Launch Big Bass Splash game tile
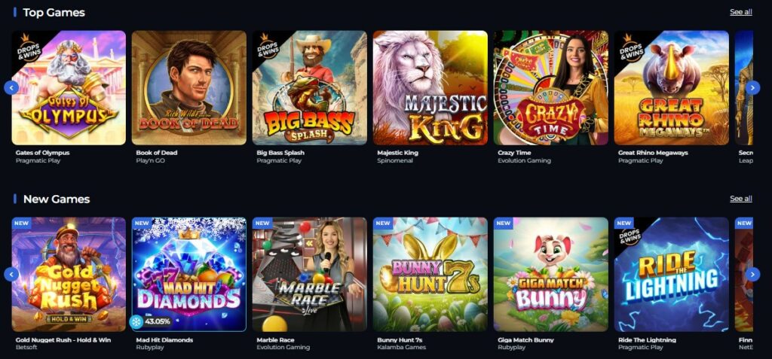The width and height of the screenshot is (772, 359). 310,87
